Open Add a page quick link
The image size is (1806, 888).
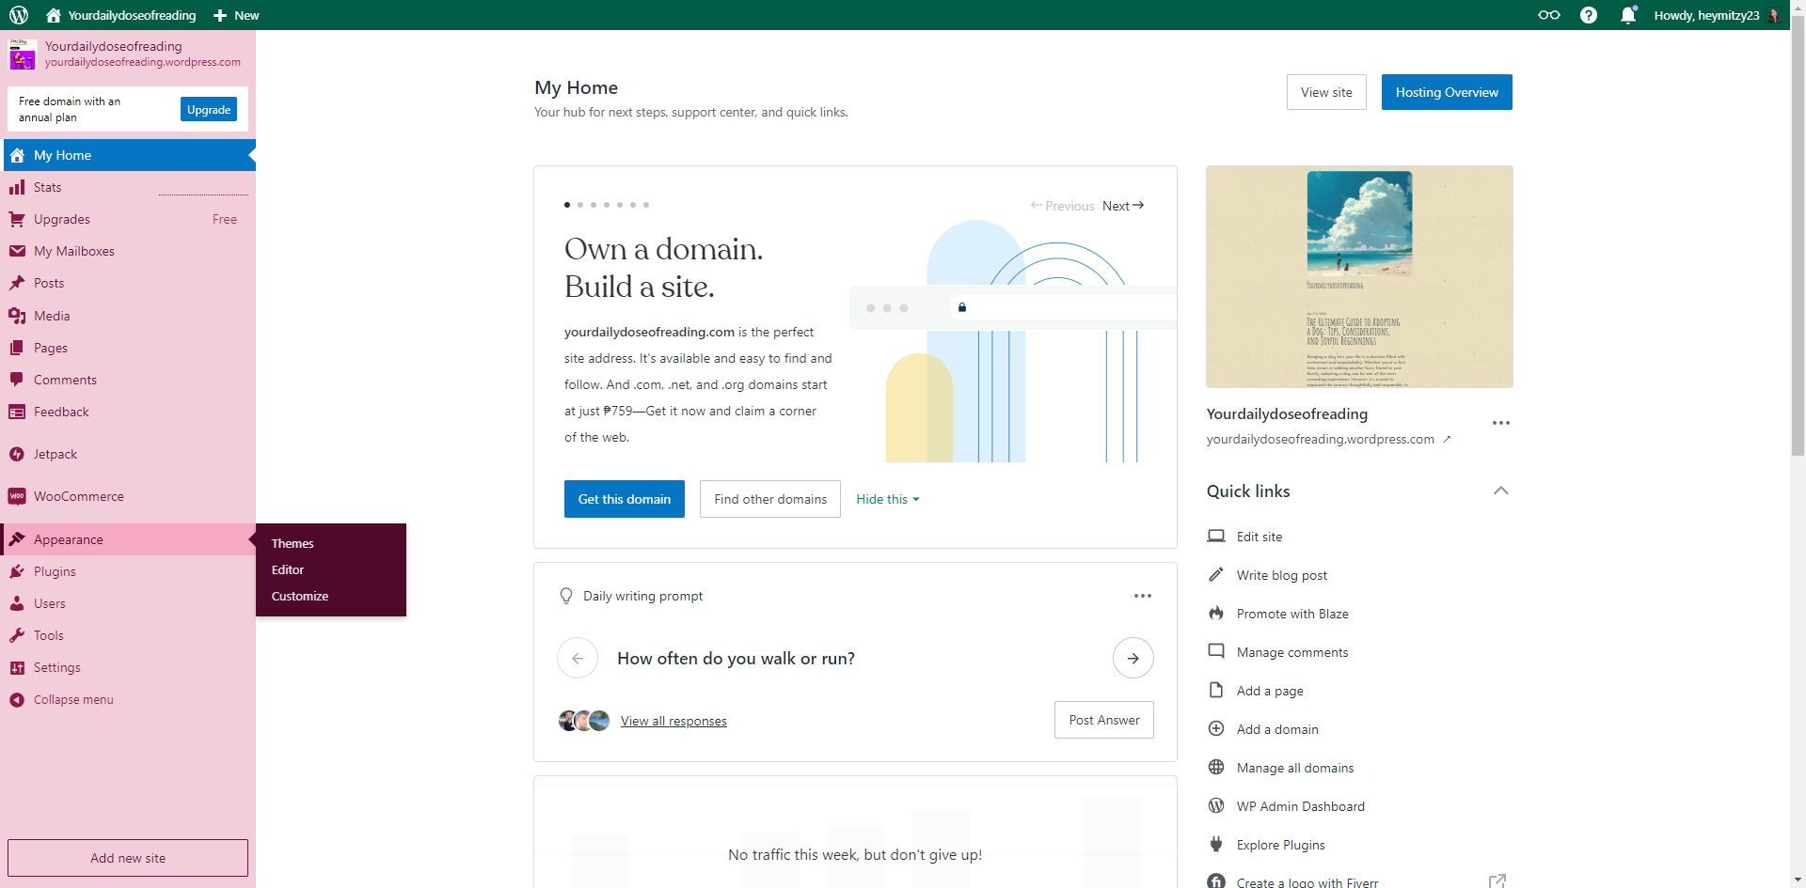point(1270,691)
